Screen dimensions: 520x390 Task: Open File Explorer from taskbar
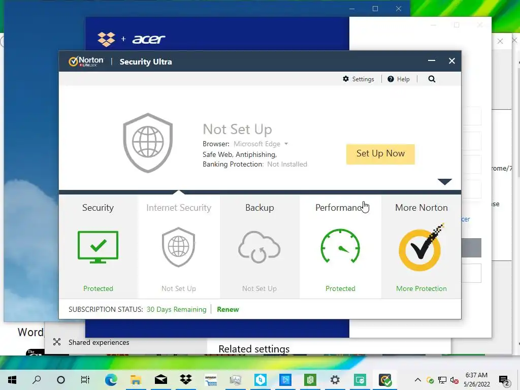136,380
